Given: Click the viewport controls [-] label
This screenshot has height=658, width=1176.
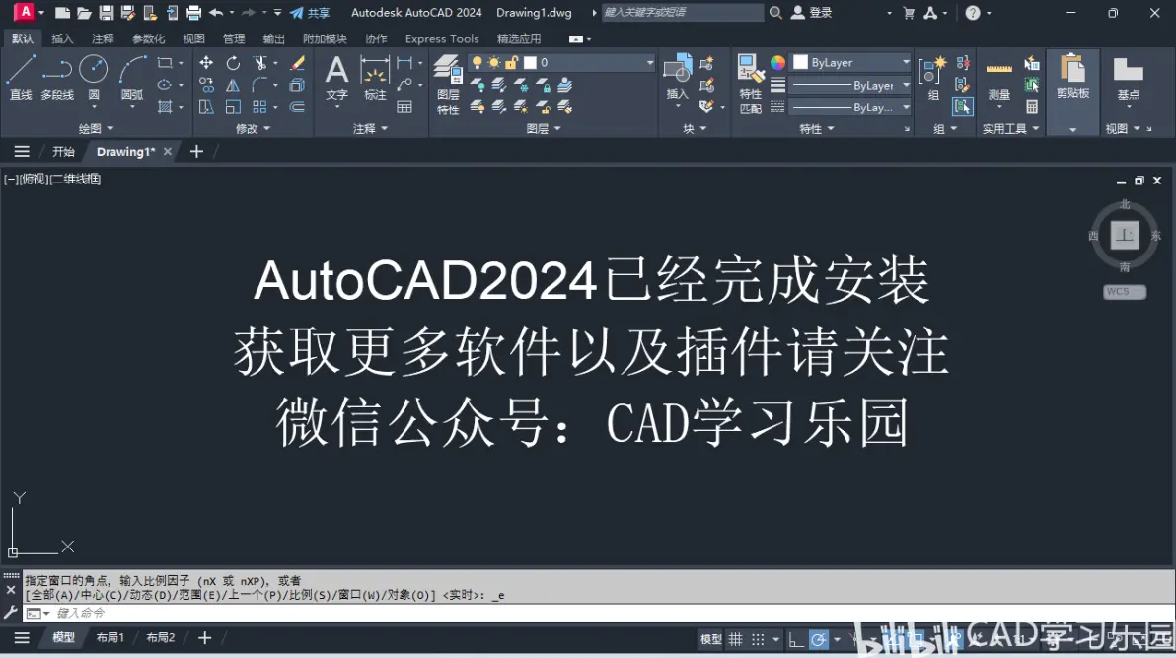Looking at the screenshot, I should (11, 180).
